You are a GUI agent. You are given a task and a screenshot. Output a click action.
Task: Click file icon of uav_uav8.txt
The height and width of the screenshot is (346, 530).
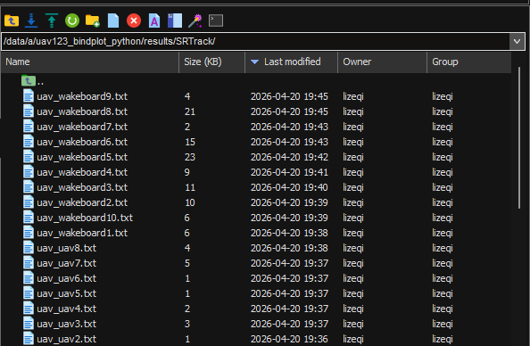[29, 248]
